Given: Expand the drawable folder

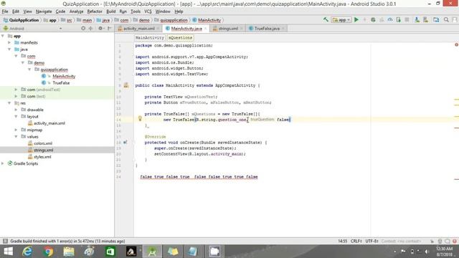Looking at the screenshot, I should tap(16, 110).
